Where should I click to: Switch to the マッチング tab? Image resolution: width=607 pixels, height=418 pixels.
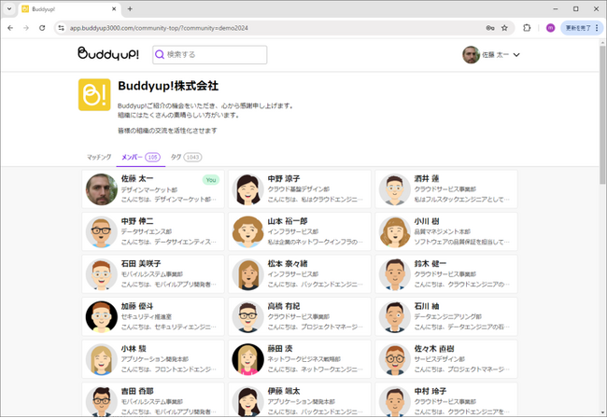click(99, 157)
